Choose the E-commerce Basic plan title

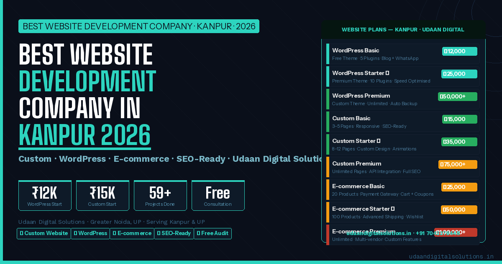pyautogui.click(x=359, y=186)
